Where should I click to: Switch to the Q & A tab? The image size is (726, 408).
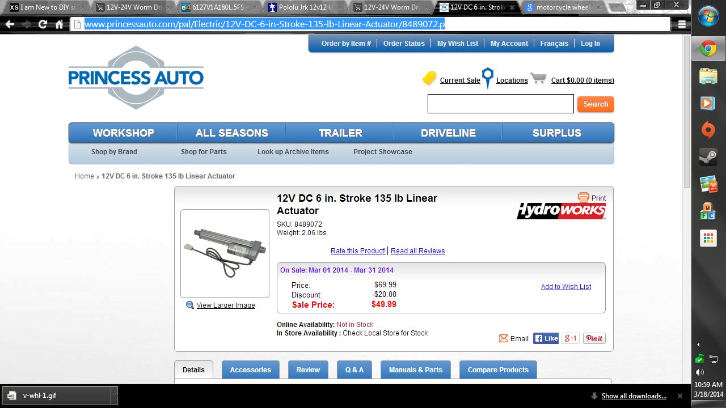click(x=354, y=369)
